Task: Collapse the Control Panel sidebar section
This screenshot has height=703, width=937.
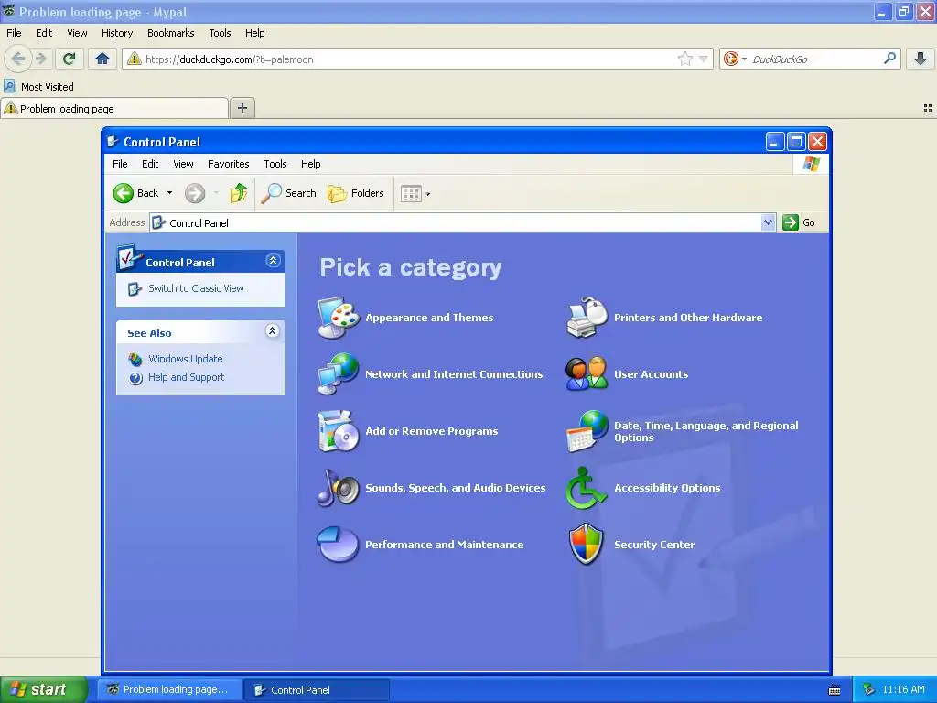Action: [x=273, y=261]
